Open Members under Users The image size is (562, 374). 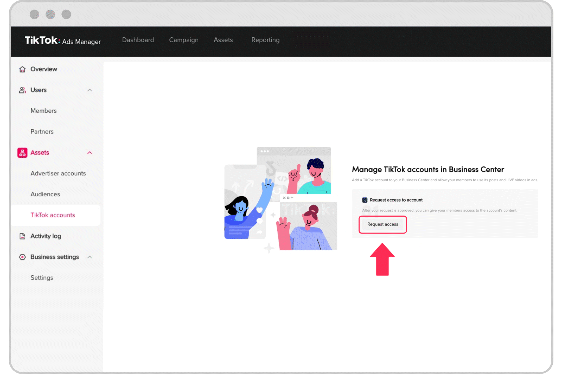(x=43, y=111)
